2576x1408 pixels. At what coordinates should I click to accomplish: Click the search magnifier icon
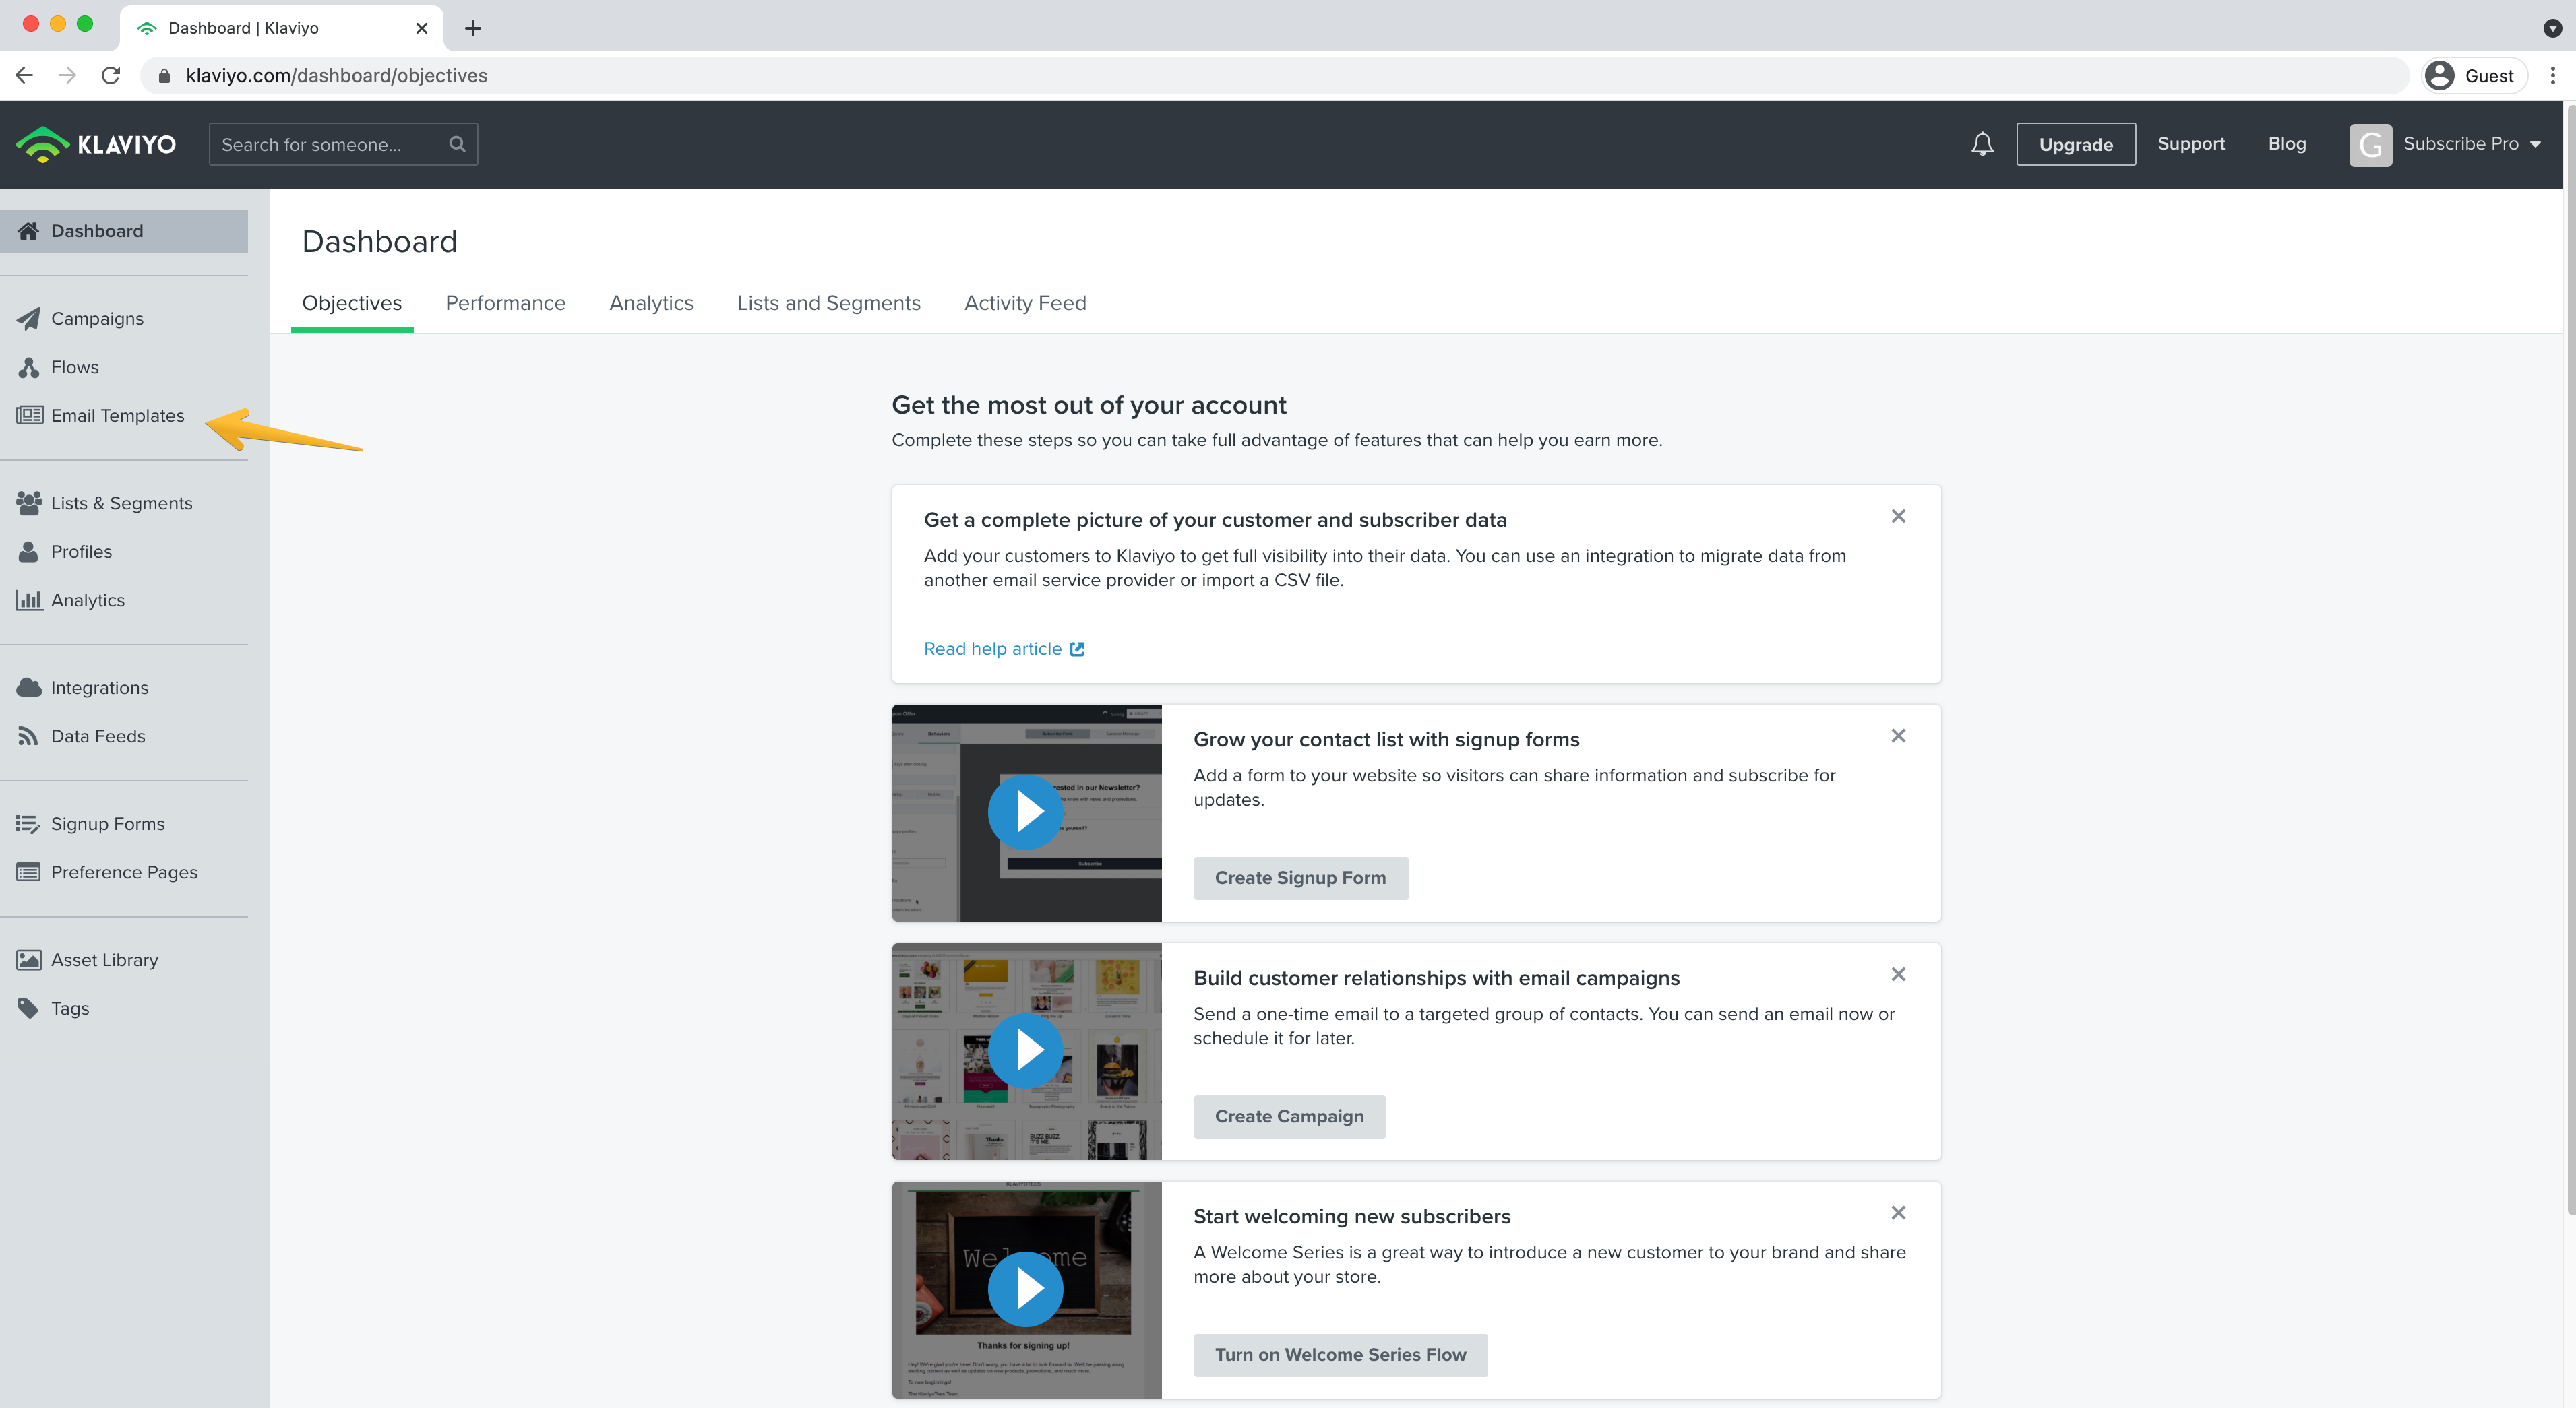[457, 144]
